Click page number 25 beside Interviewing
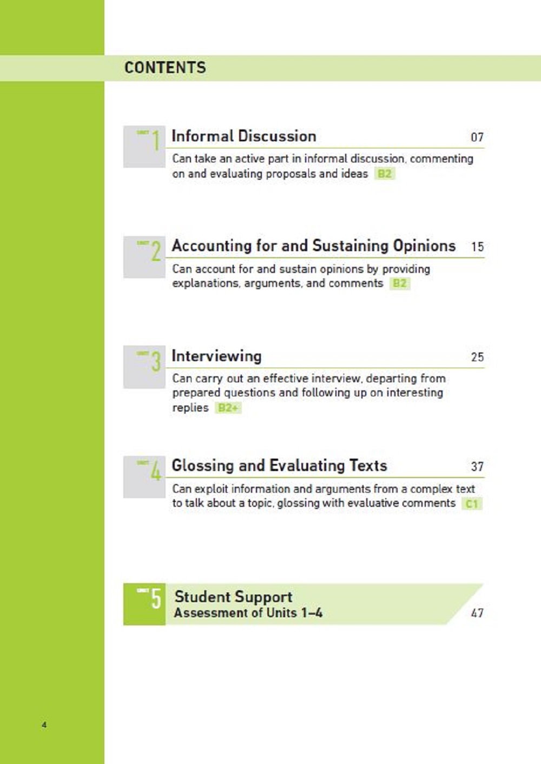The height and width of the screenshot is (764, 541). tap(477, 357)
